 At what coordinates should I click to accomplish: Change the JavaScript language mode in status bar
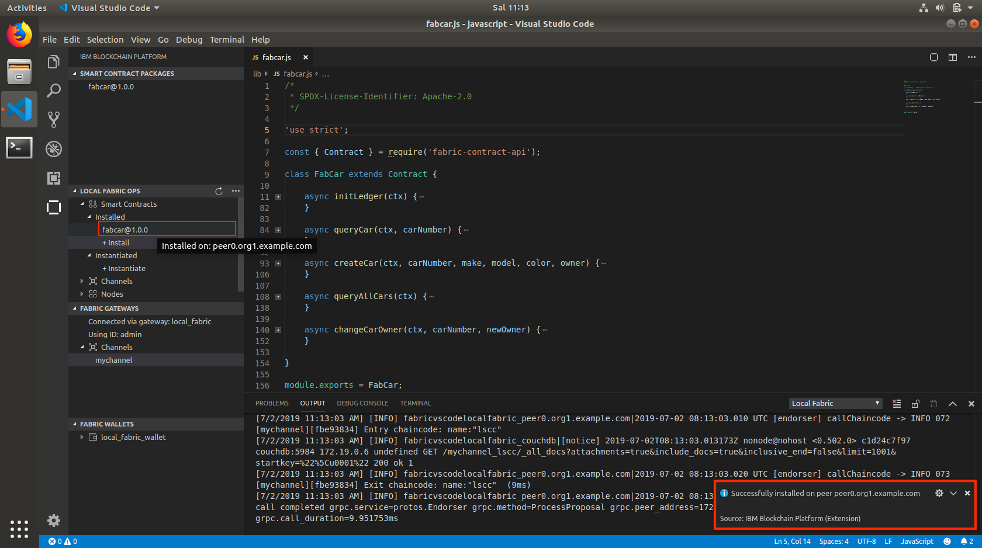point(917,542)
